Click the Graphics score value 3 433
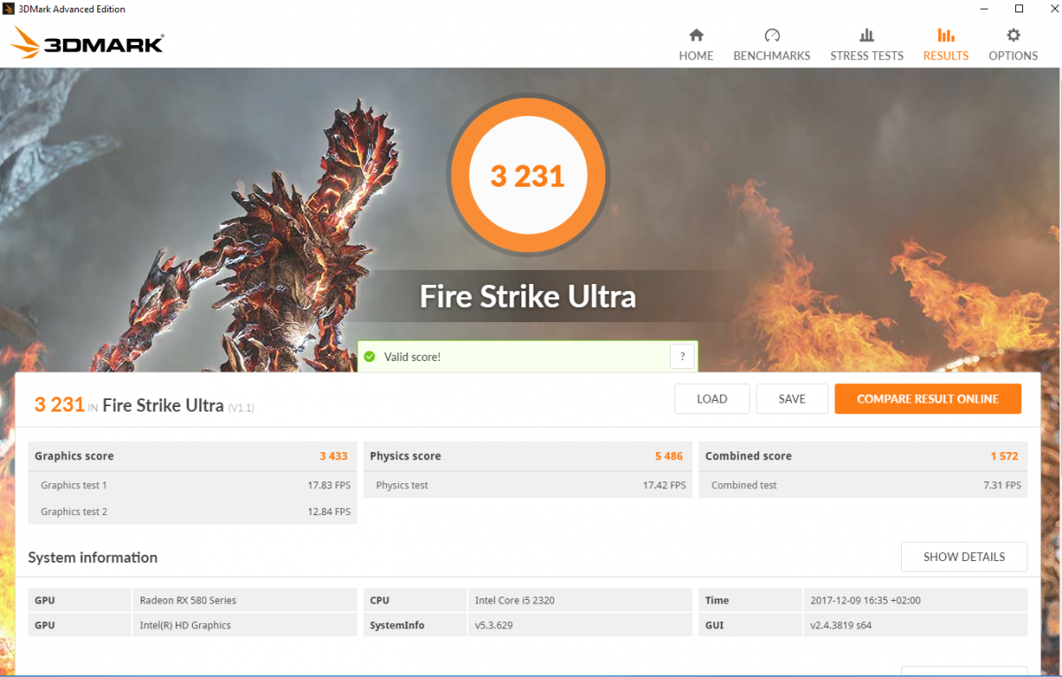This screenshot has height=677, width=1062. click(334, 456)
